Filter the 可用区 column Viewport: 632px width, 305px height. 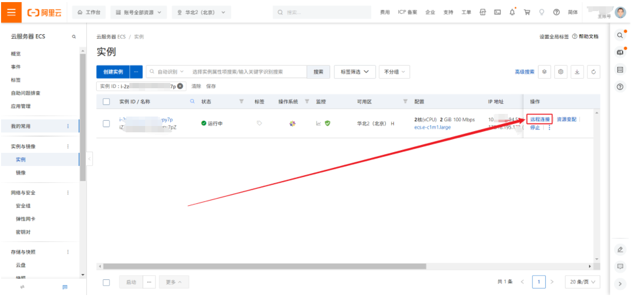coord(405,101)
